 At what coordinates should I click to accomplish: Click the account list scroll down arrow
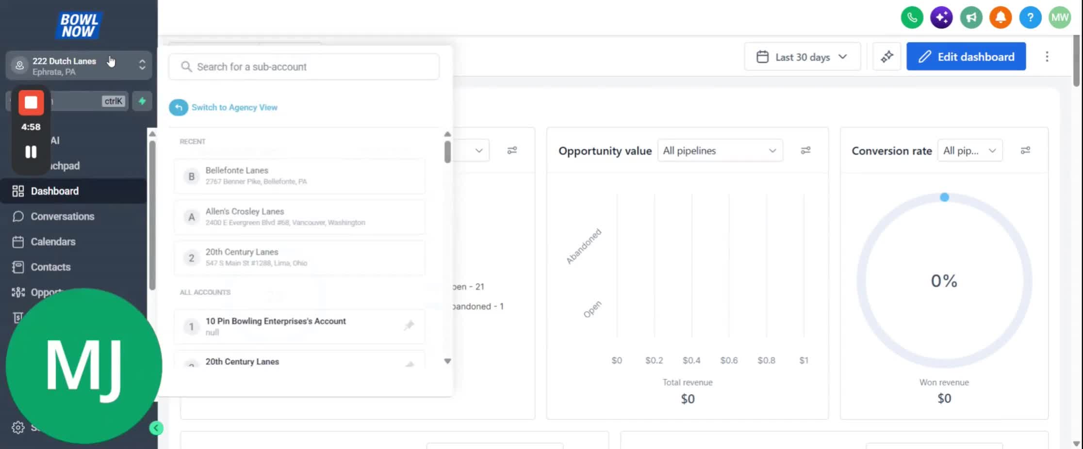447,361
